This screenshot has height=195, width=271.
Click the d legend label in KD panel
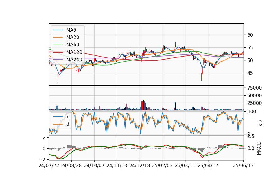pos(68,124)
